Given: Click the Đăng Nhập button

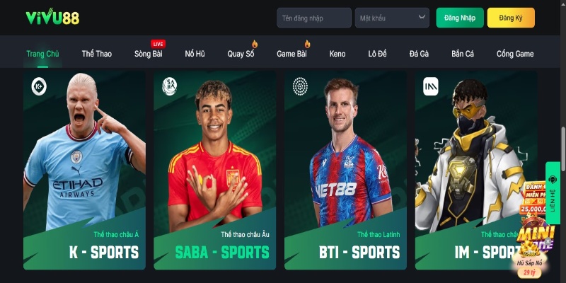Looking at the screenshot, I should pyautogui.click(x=460, y=18).
